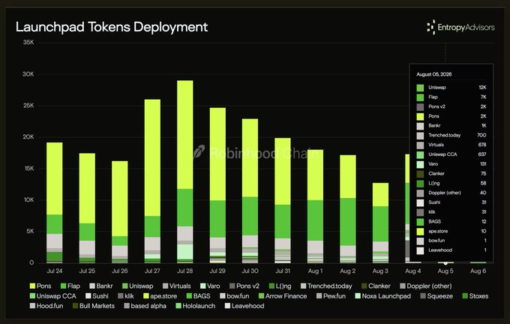Image resolution: width=510 pixels, height=324 pixels.
Task: Click the Aug 5 hover marker dot
Action: tap(445, 262)
